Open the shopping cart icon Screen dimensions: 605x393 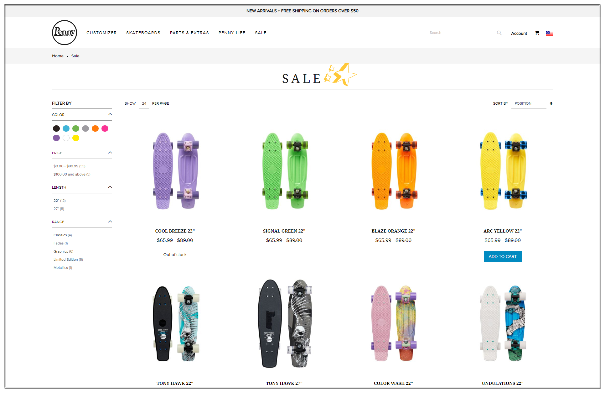(x=537, y=33)
